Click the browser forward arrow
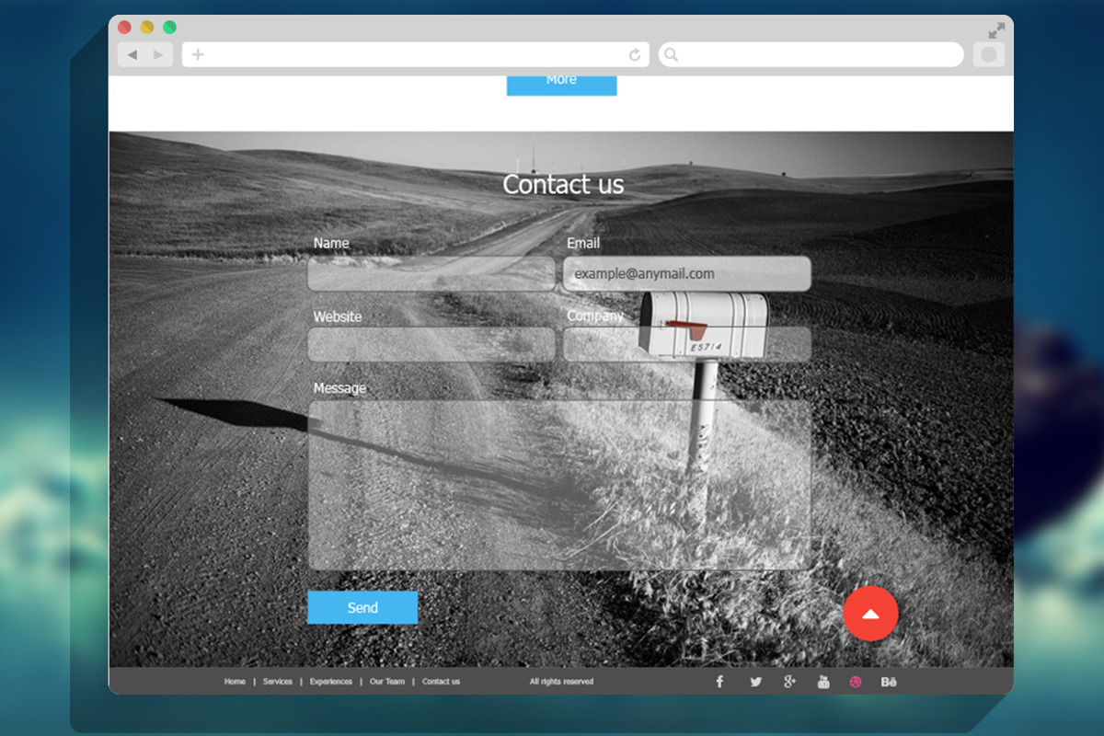This screenshot has width=1104, height=736. click(158, 55)
